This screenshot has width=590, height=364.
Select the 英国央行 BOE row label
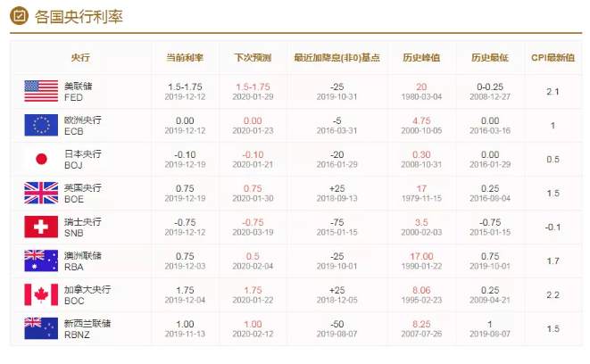(x=82, y=194)
